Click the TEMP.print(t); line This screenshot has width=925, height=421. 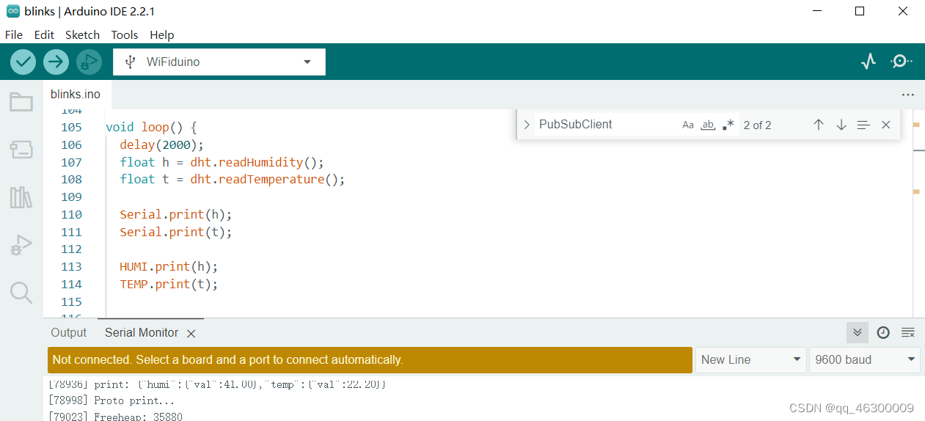pos(169,285)
